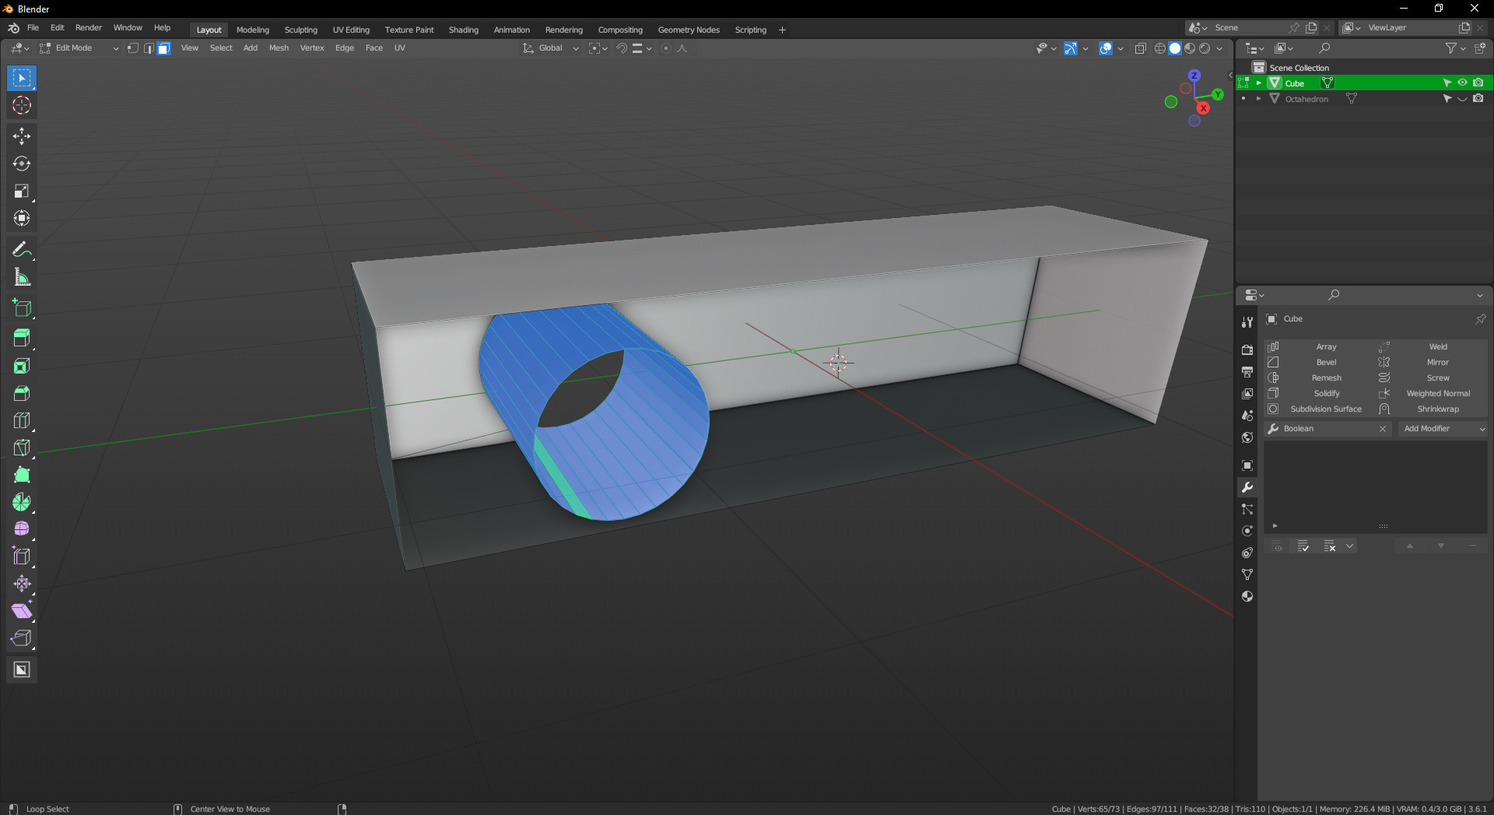The height and width of the screenshot is (815, 1494).
Task: Toggle X-ray view in viewport header
Action: point(1140,48)
